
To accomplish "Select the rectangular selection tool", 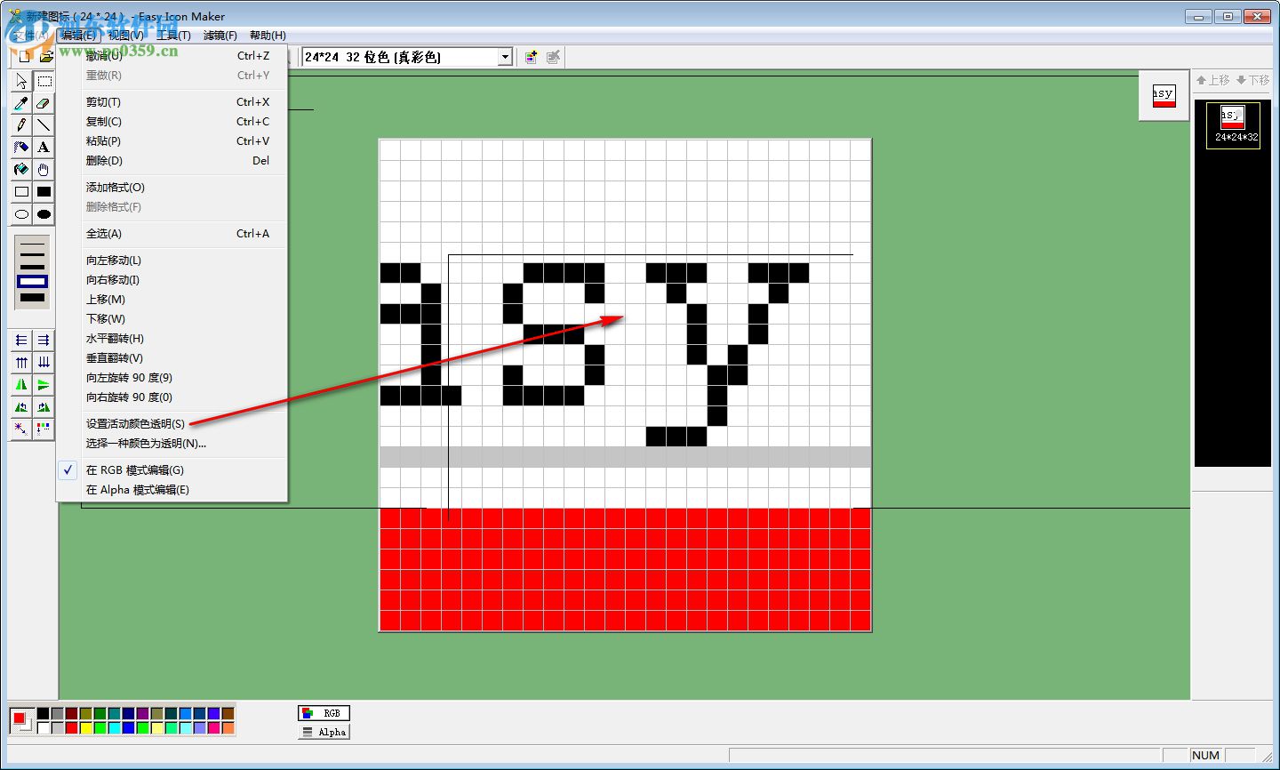I will tap(44, 81).
